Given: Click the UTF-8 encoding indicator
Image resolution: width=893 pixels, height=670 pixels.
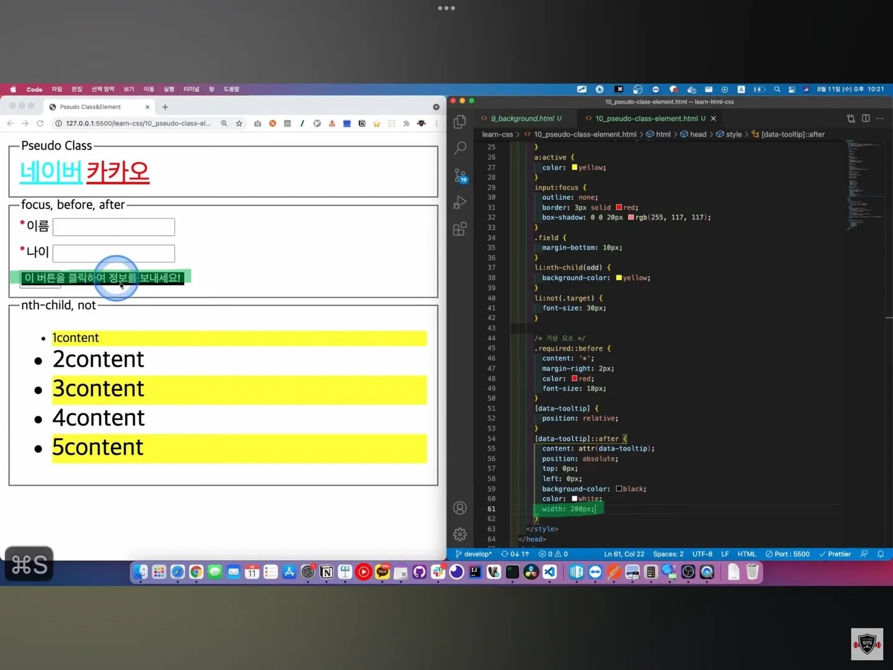Looking at the screenshot, I should click(702, 554).
